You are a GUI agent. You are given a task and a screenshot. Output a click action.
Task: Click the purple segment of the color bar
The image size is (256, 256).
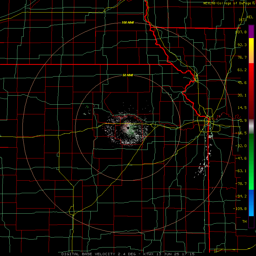tap(251, 32)
